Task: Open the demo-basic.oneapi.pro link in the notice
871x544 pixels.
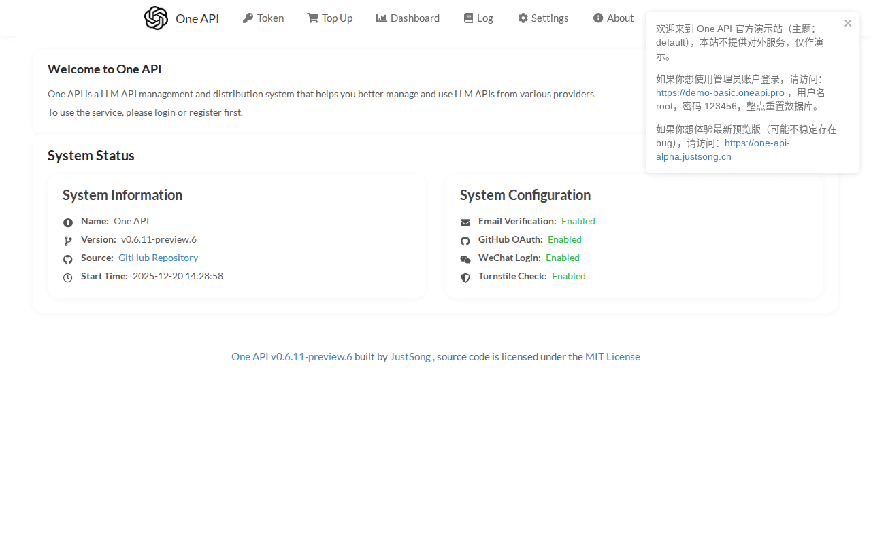Action: click(720, 92)
